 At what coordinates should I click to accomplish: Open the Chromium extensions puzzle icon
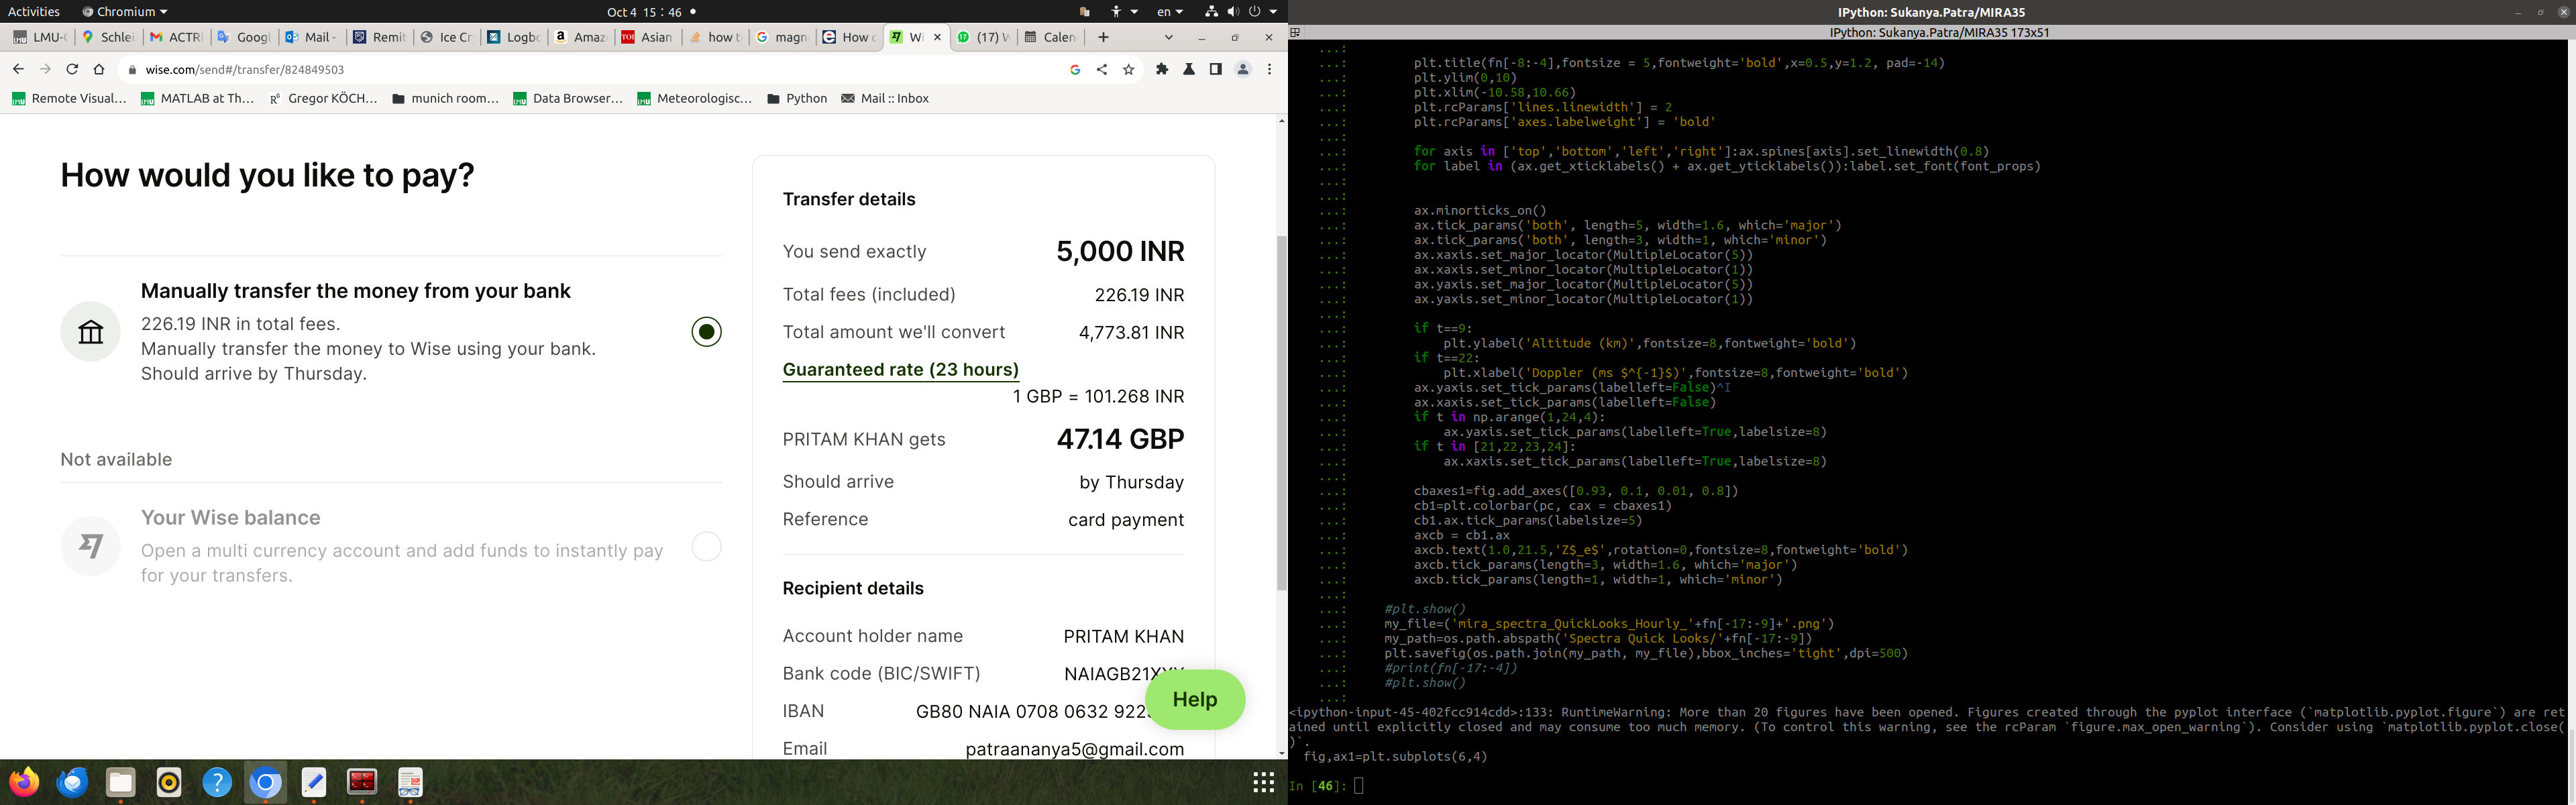coord(1162,69)
